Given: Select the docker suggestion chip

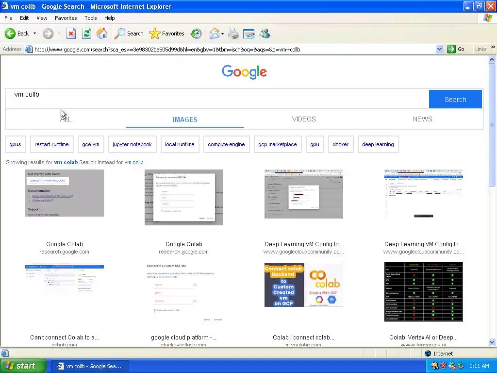Looking at the screenshot, I should click(341, 144).
